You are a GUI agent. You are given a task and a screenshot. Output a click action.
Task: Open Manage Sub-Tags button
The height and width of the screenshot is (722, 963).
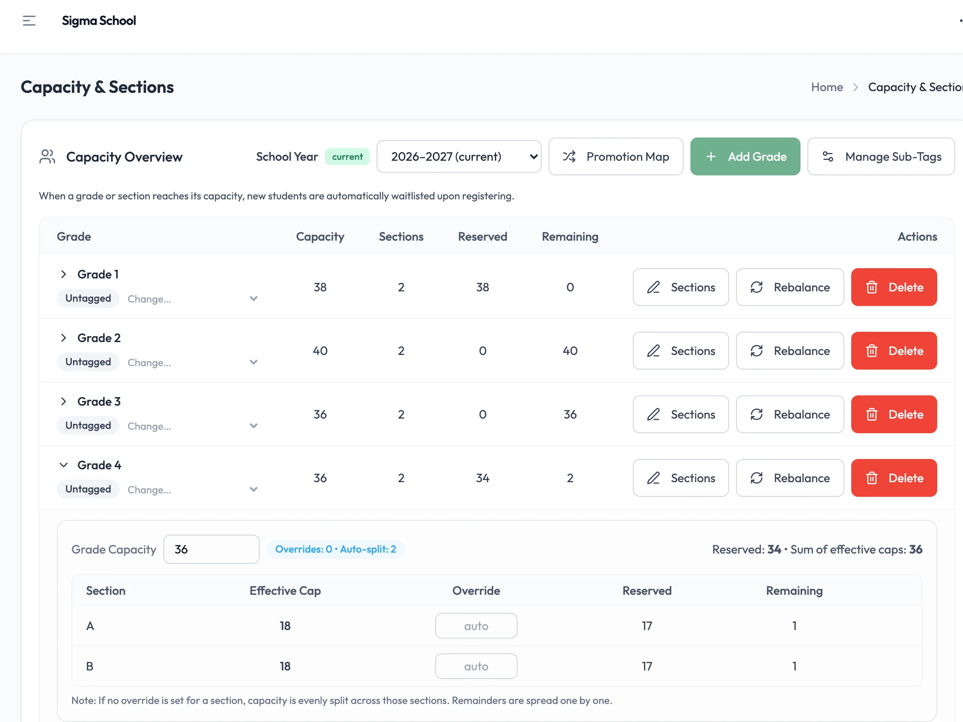881,157
